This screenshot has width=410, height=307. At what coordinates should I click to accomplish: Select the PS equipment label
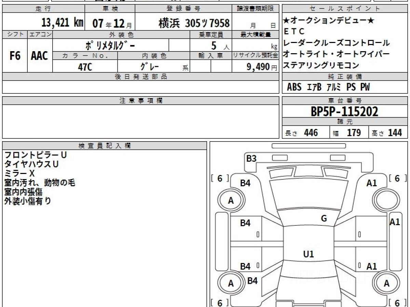point(351,87)
